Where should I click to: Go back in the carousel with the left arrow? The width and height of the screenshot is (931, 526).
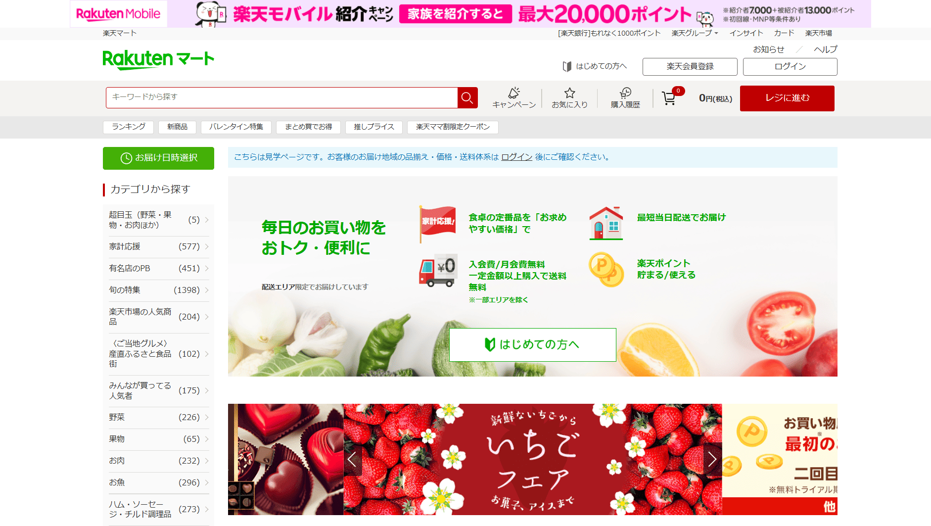coord(352,459)
